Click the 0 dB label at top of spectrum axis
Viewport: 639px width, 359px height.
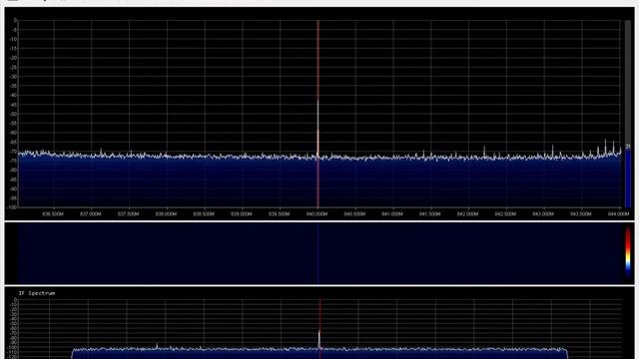[x=16, y=20]
